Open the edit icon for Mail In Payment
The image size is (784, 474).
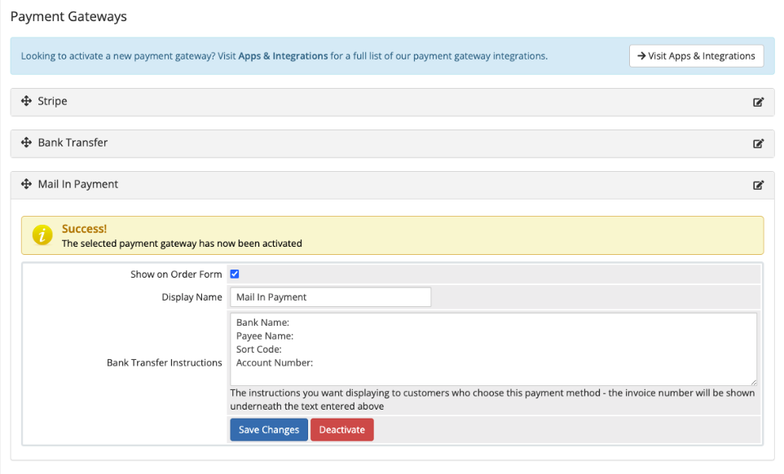point(758,184)
